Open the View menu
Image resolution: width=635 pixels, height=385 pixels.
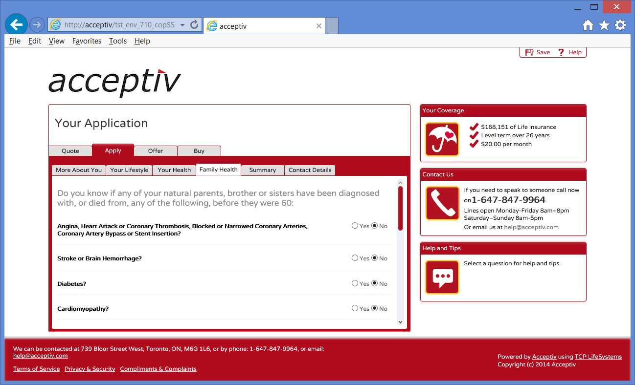pos(57,41)
